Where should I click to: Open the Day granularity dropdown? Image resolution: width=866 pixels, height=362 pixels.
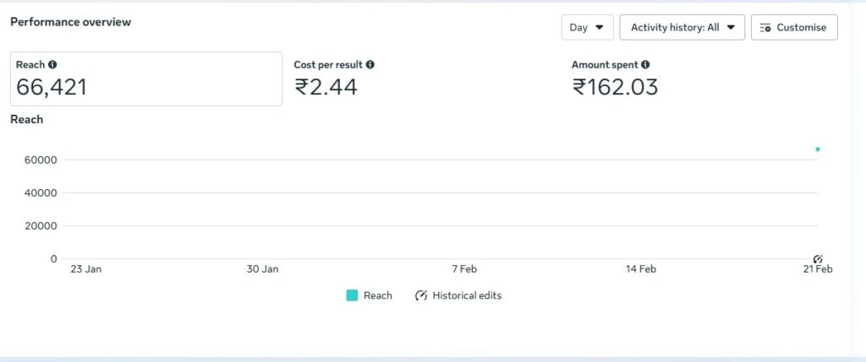pyautogui.click(x=587, y=27)
